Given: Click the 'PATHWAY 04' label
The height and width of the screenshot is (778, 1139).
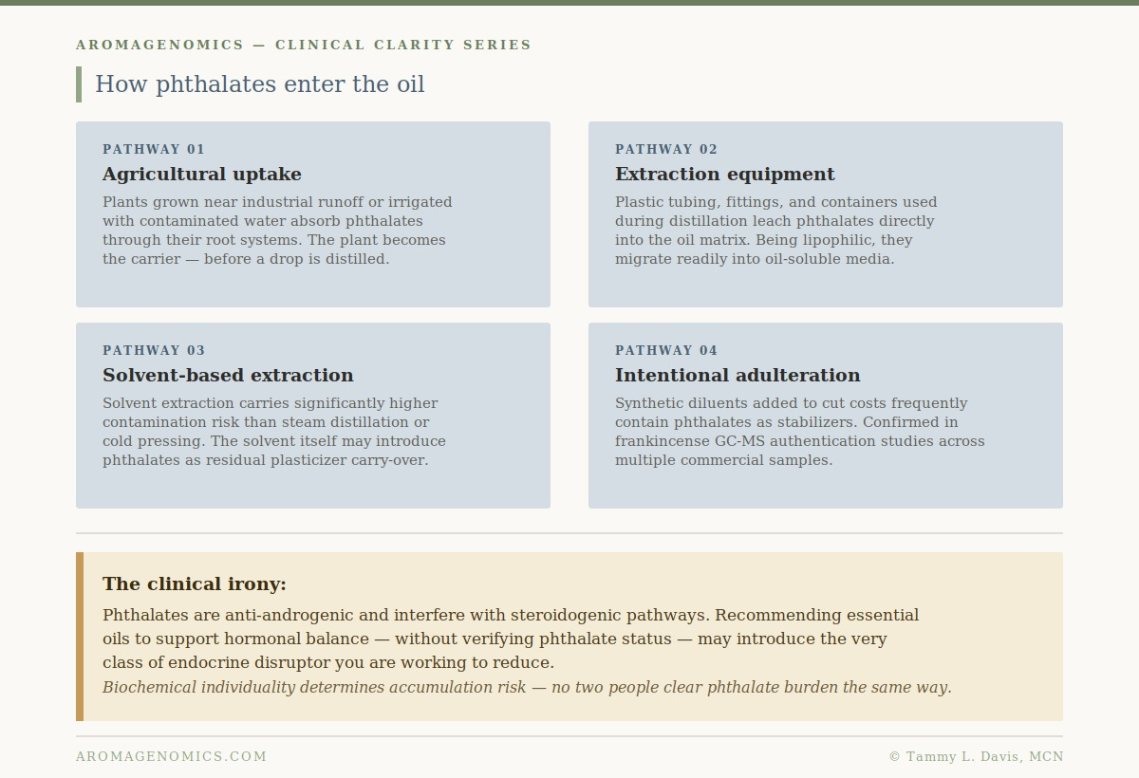Looking at the screenshot, I should point(666,350).
